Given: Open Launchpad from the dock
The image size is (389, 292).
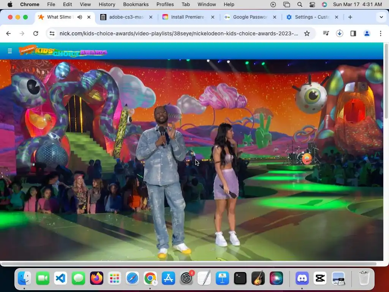Looking at the screenshot, I should [114, 278].
